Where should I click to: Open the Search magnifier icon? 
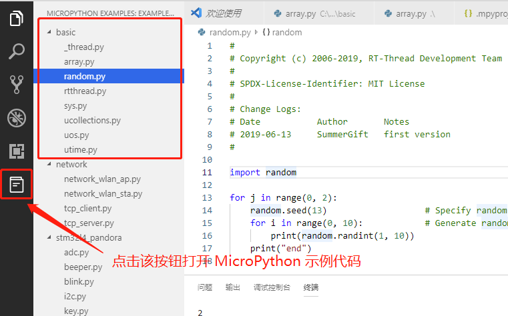pyautogui.click(x=17, y=51)
